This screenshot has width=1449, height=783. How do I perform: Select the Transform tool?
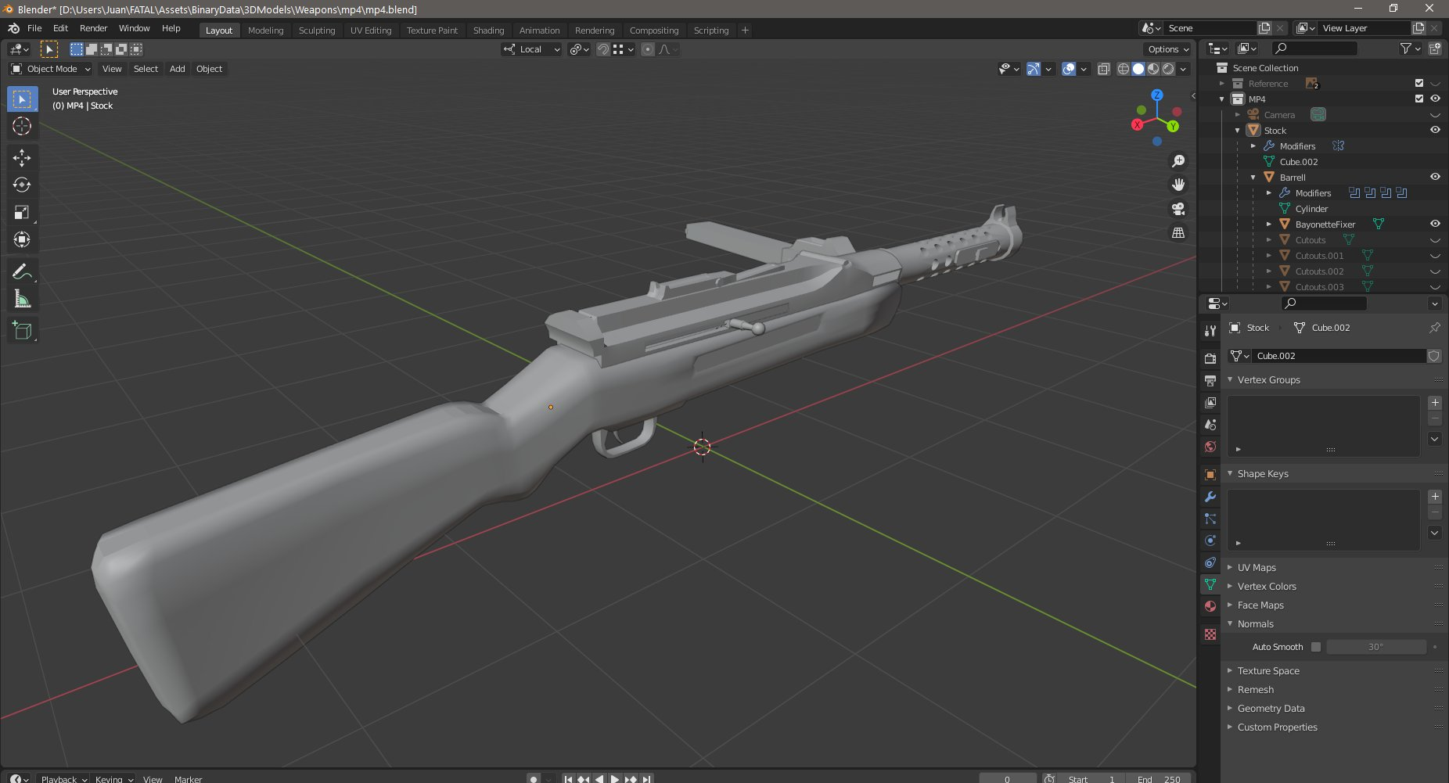22,239
